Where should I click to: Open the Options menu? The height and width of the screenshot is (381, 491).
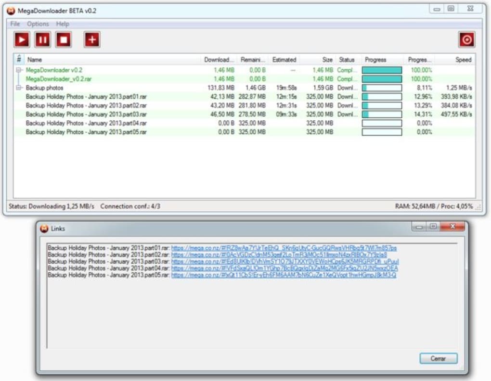tap(38, 24)
